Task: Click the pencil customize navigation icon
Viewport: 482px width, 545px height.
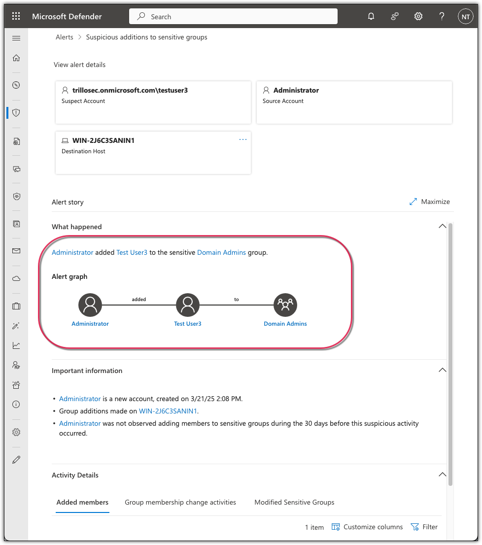Action: click(x=16, y=460)
